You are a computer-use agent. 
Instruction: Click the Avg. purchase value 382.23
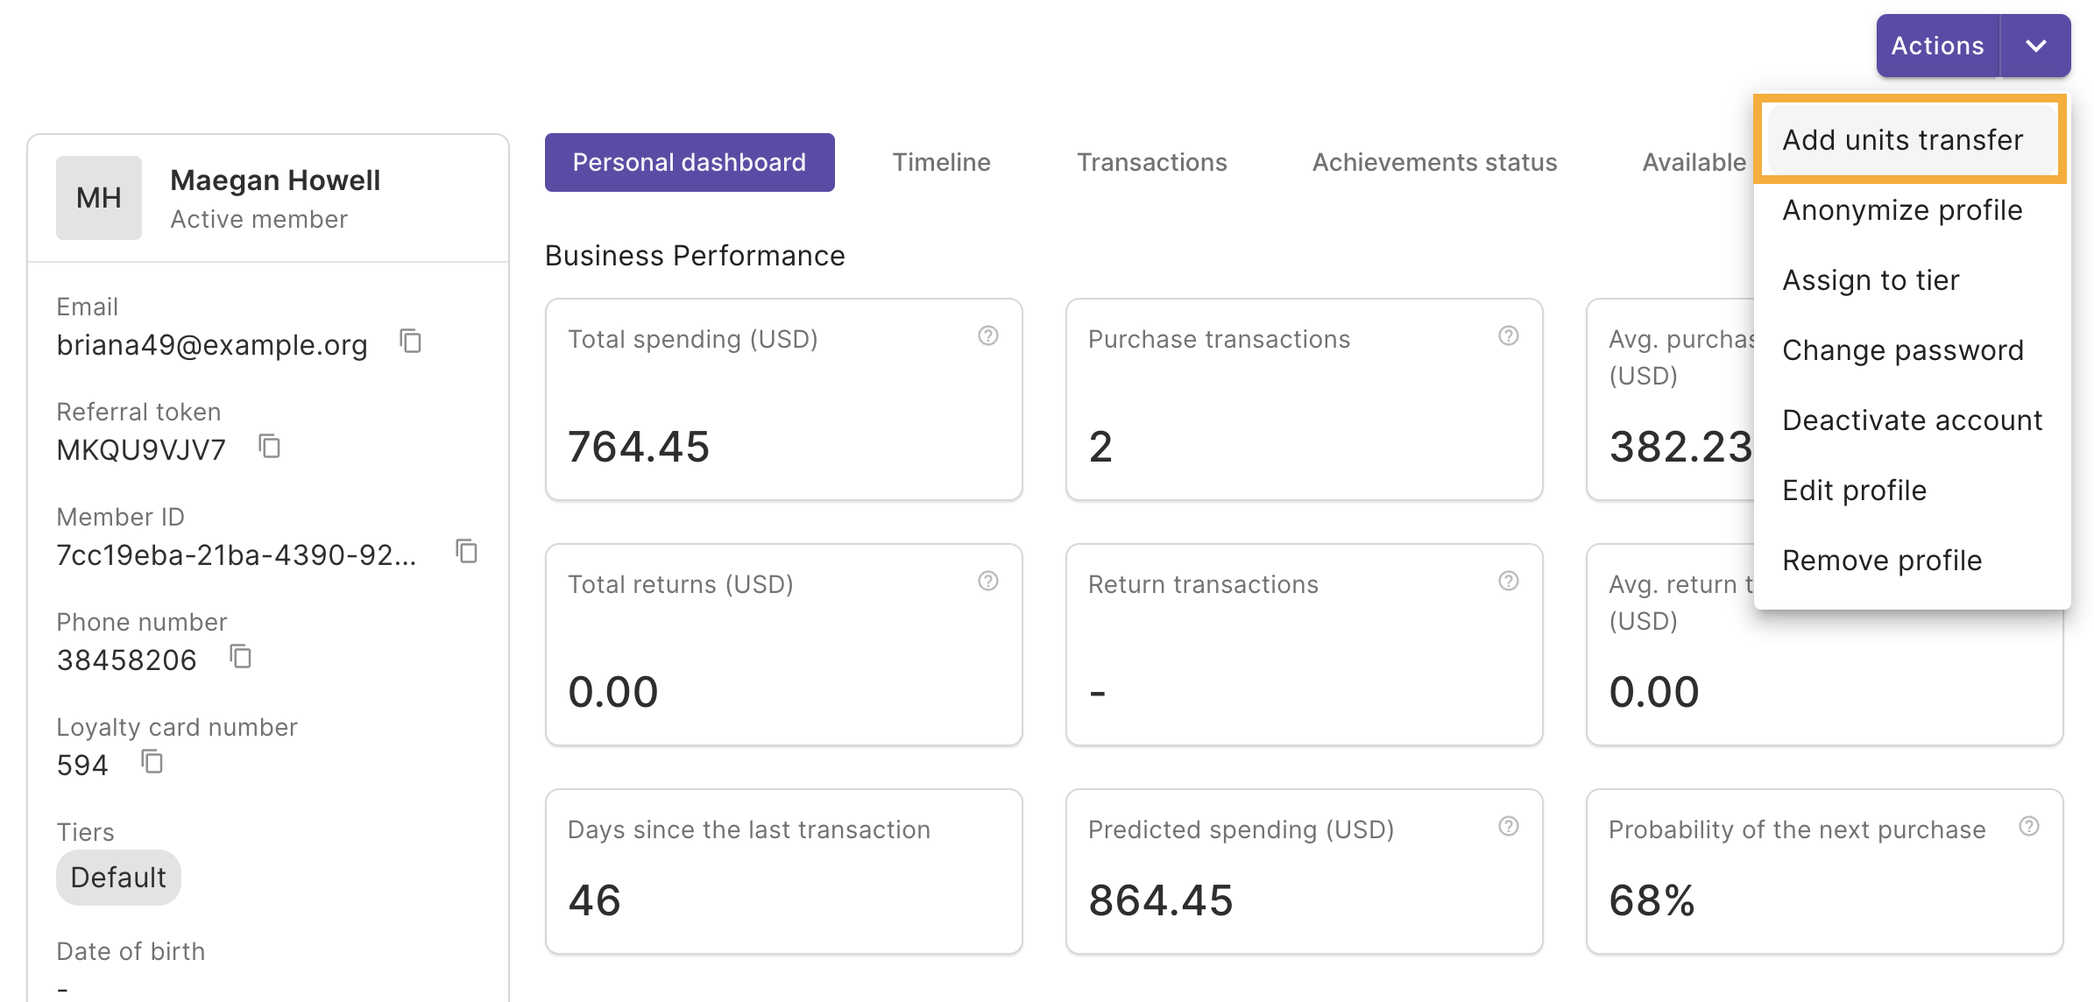click(1681, 447)
